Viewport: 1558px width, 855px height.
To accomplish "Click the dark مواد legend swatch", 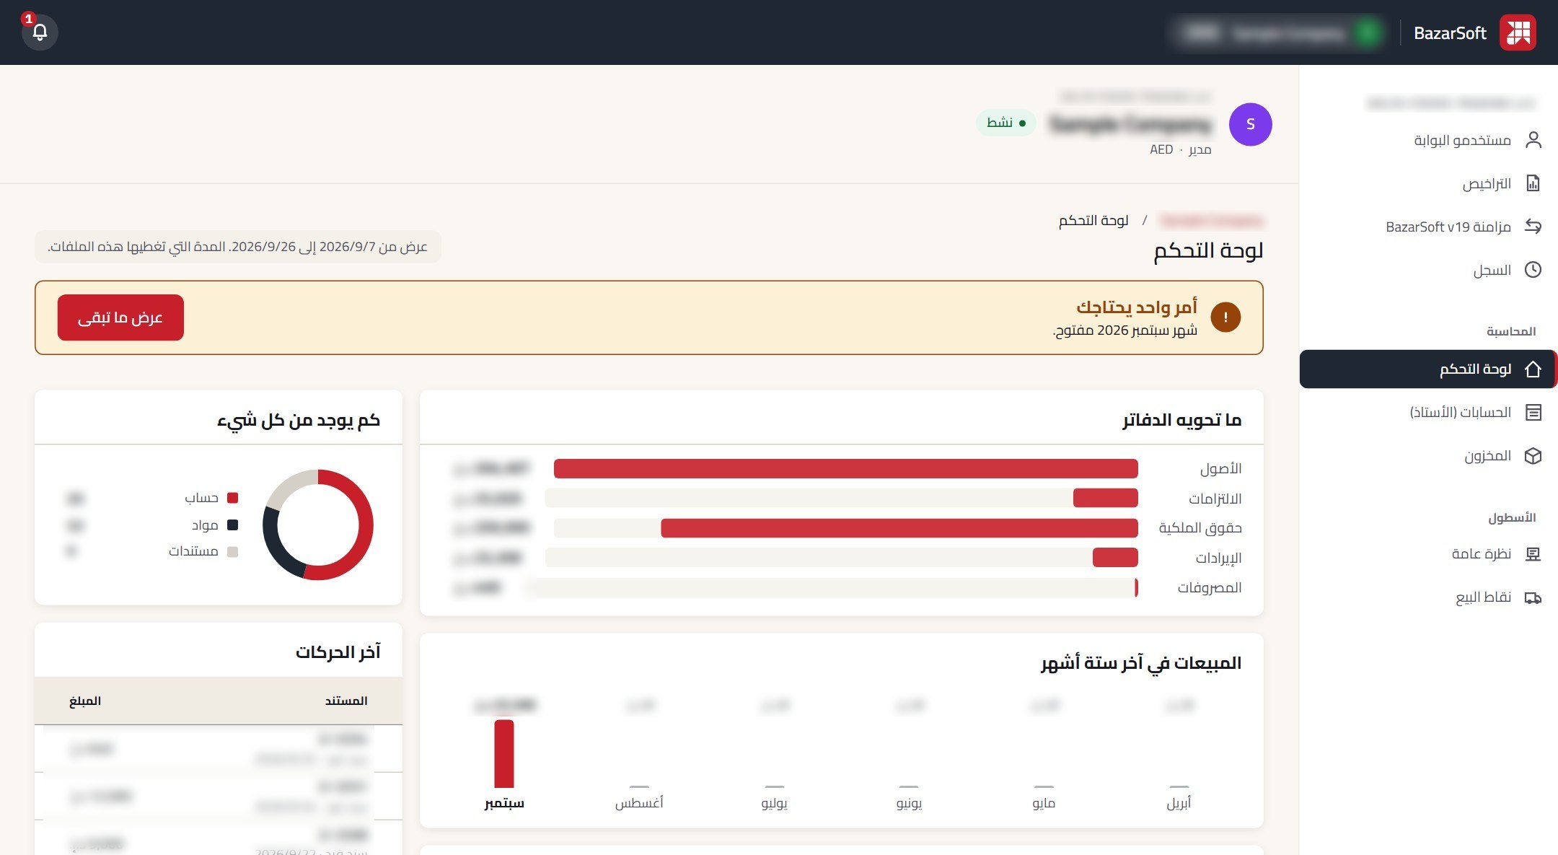I will 232,525.
